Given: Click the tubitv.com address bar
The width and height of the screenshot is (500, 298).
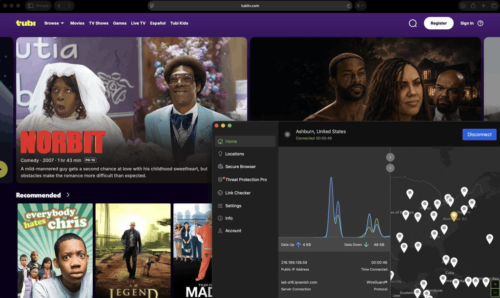Looking at the screenshot, I should click(250, 6).
